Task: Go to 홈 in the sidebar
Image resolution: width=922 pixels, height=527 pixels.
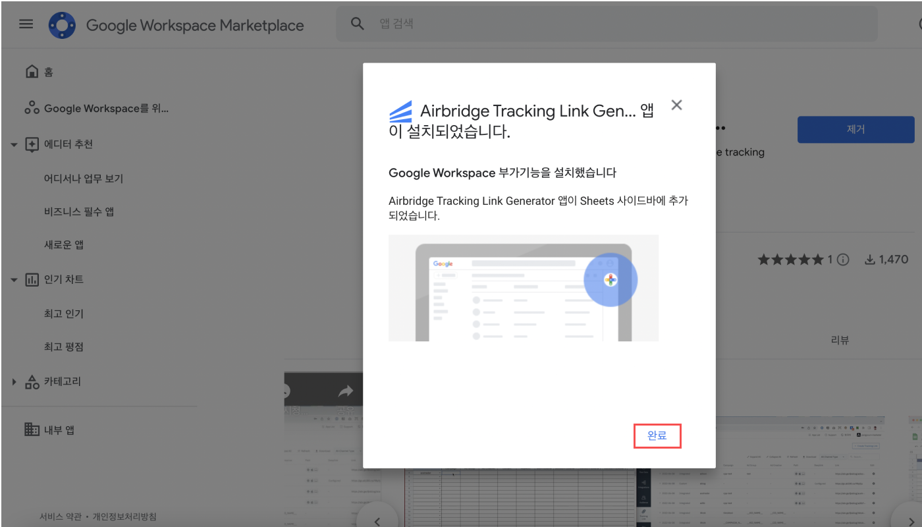Action: (49, 72)
